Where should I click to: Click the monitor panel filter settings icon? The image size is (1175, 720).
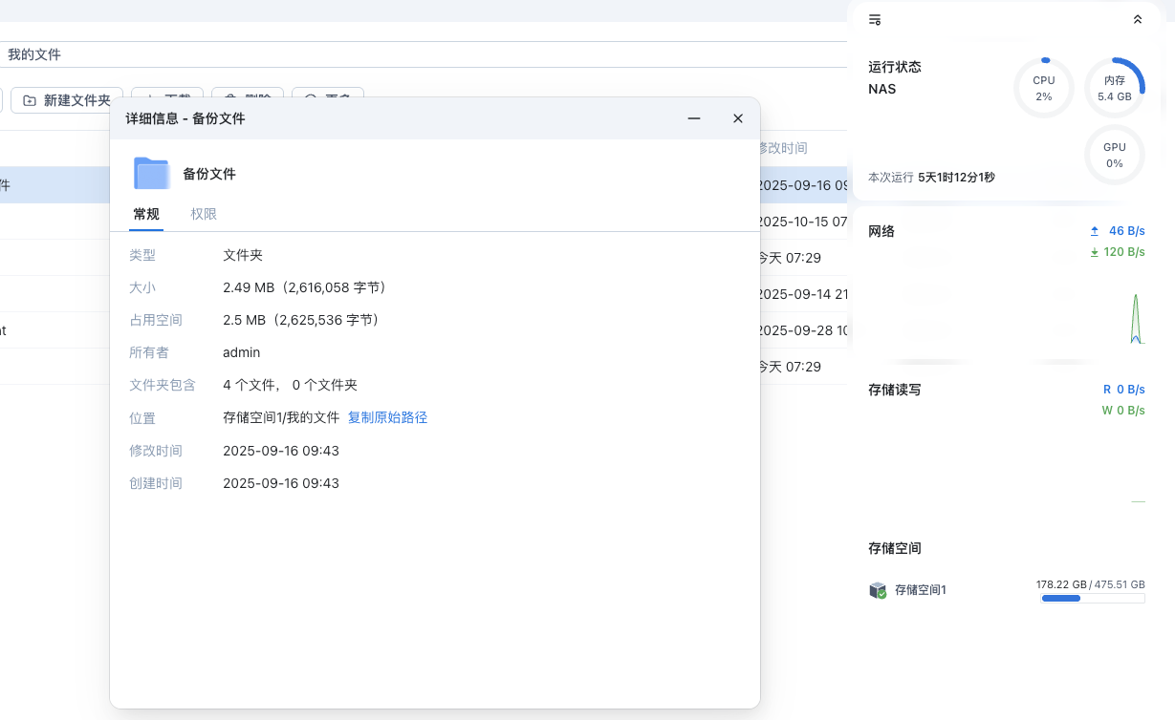[x=874, y=19]
